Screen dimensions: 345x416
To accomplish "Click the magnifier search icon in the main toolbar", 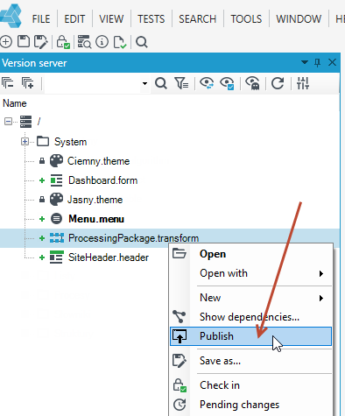I will pos(142,42).
